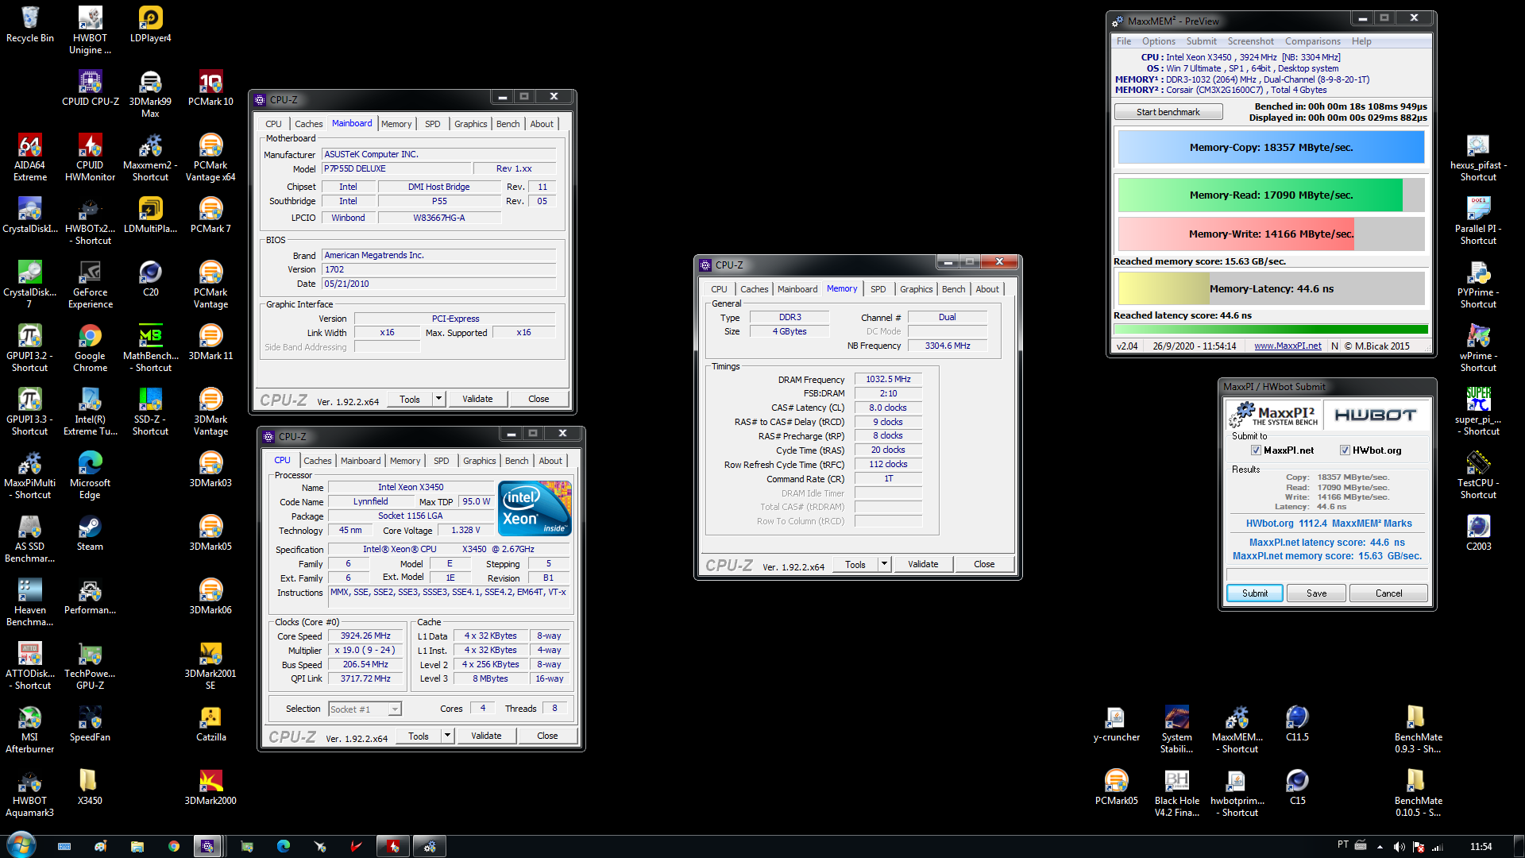Launch HWBOT Unigine desktop icon
Screen dimensions: 1525x858
point(90,30)
